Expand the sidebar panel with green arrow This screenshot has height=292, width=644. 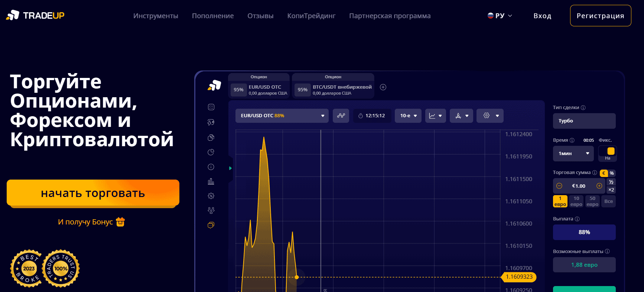click(x=230, y=168)
